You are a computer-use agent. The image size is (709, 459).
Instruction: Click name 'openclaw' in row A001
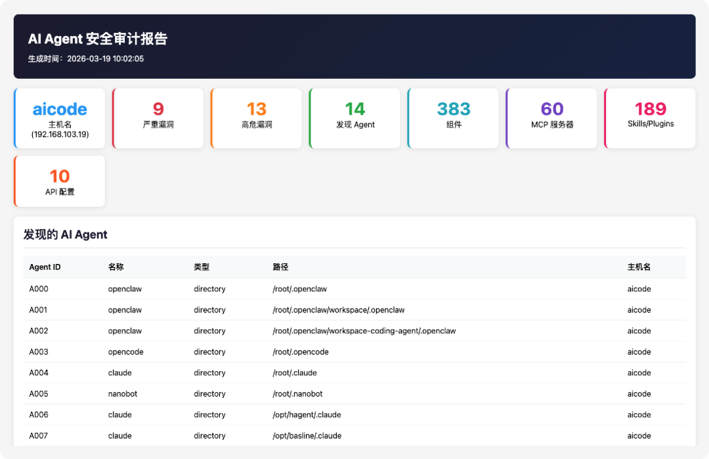pos(125,310)
